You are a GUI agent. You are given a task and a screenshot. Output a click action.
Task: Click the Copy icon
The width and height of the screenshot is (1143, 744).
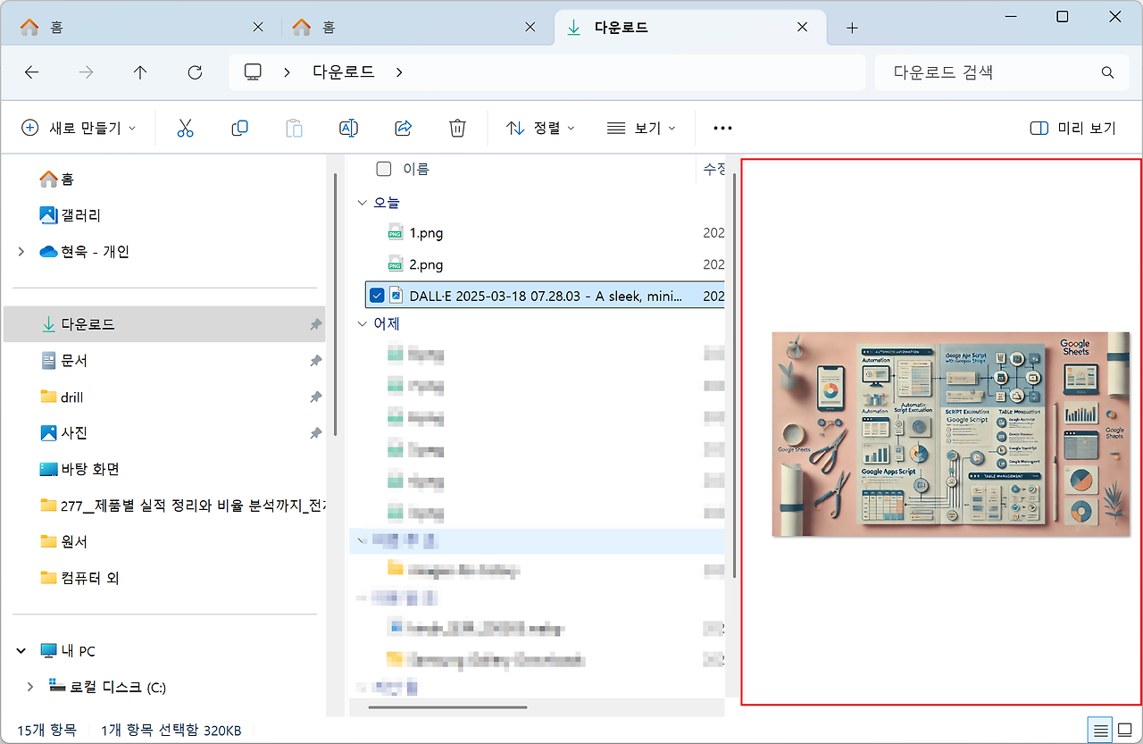click(239, 128)
